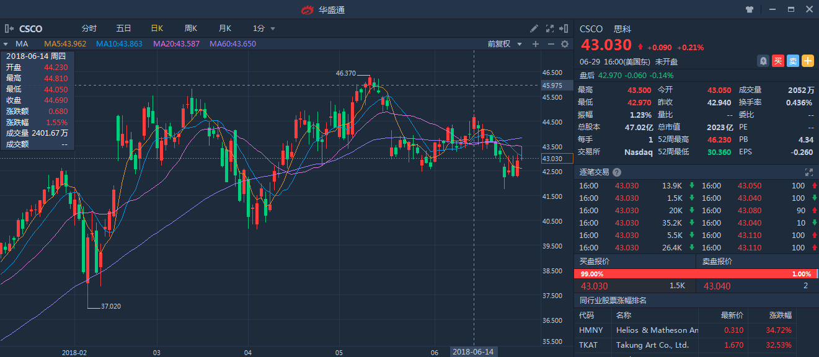819x357 pixels.
Task: Open the 前复权 adjustment dropdown
Action: coord(503,44)
